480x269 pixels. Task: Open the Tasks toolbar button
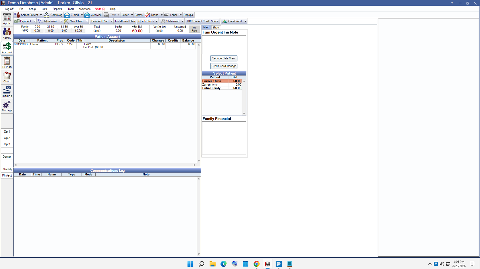pos(152,15)
